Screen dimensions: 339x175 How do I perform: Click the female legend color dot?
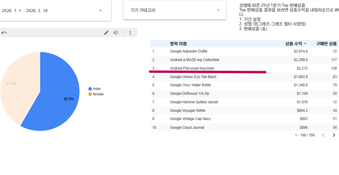pyautogui.click(x=90, y=94)
